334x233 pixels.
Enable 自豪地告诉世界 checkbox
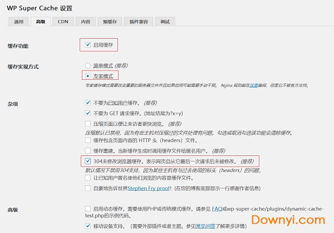click(88, 188)
